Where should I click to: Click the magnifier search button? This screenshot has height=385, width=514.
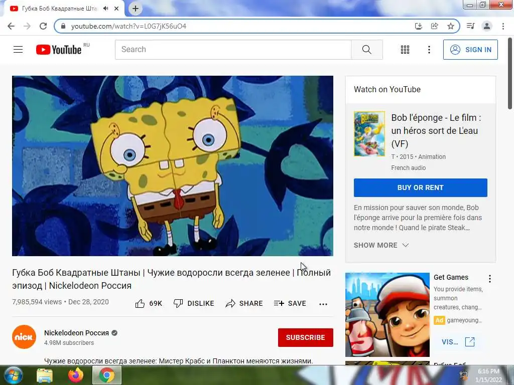click(x=367, y=50)
